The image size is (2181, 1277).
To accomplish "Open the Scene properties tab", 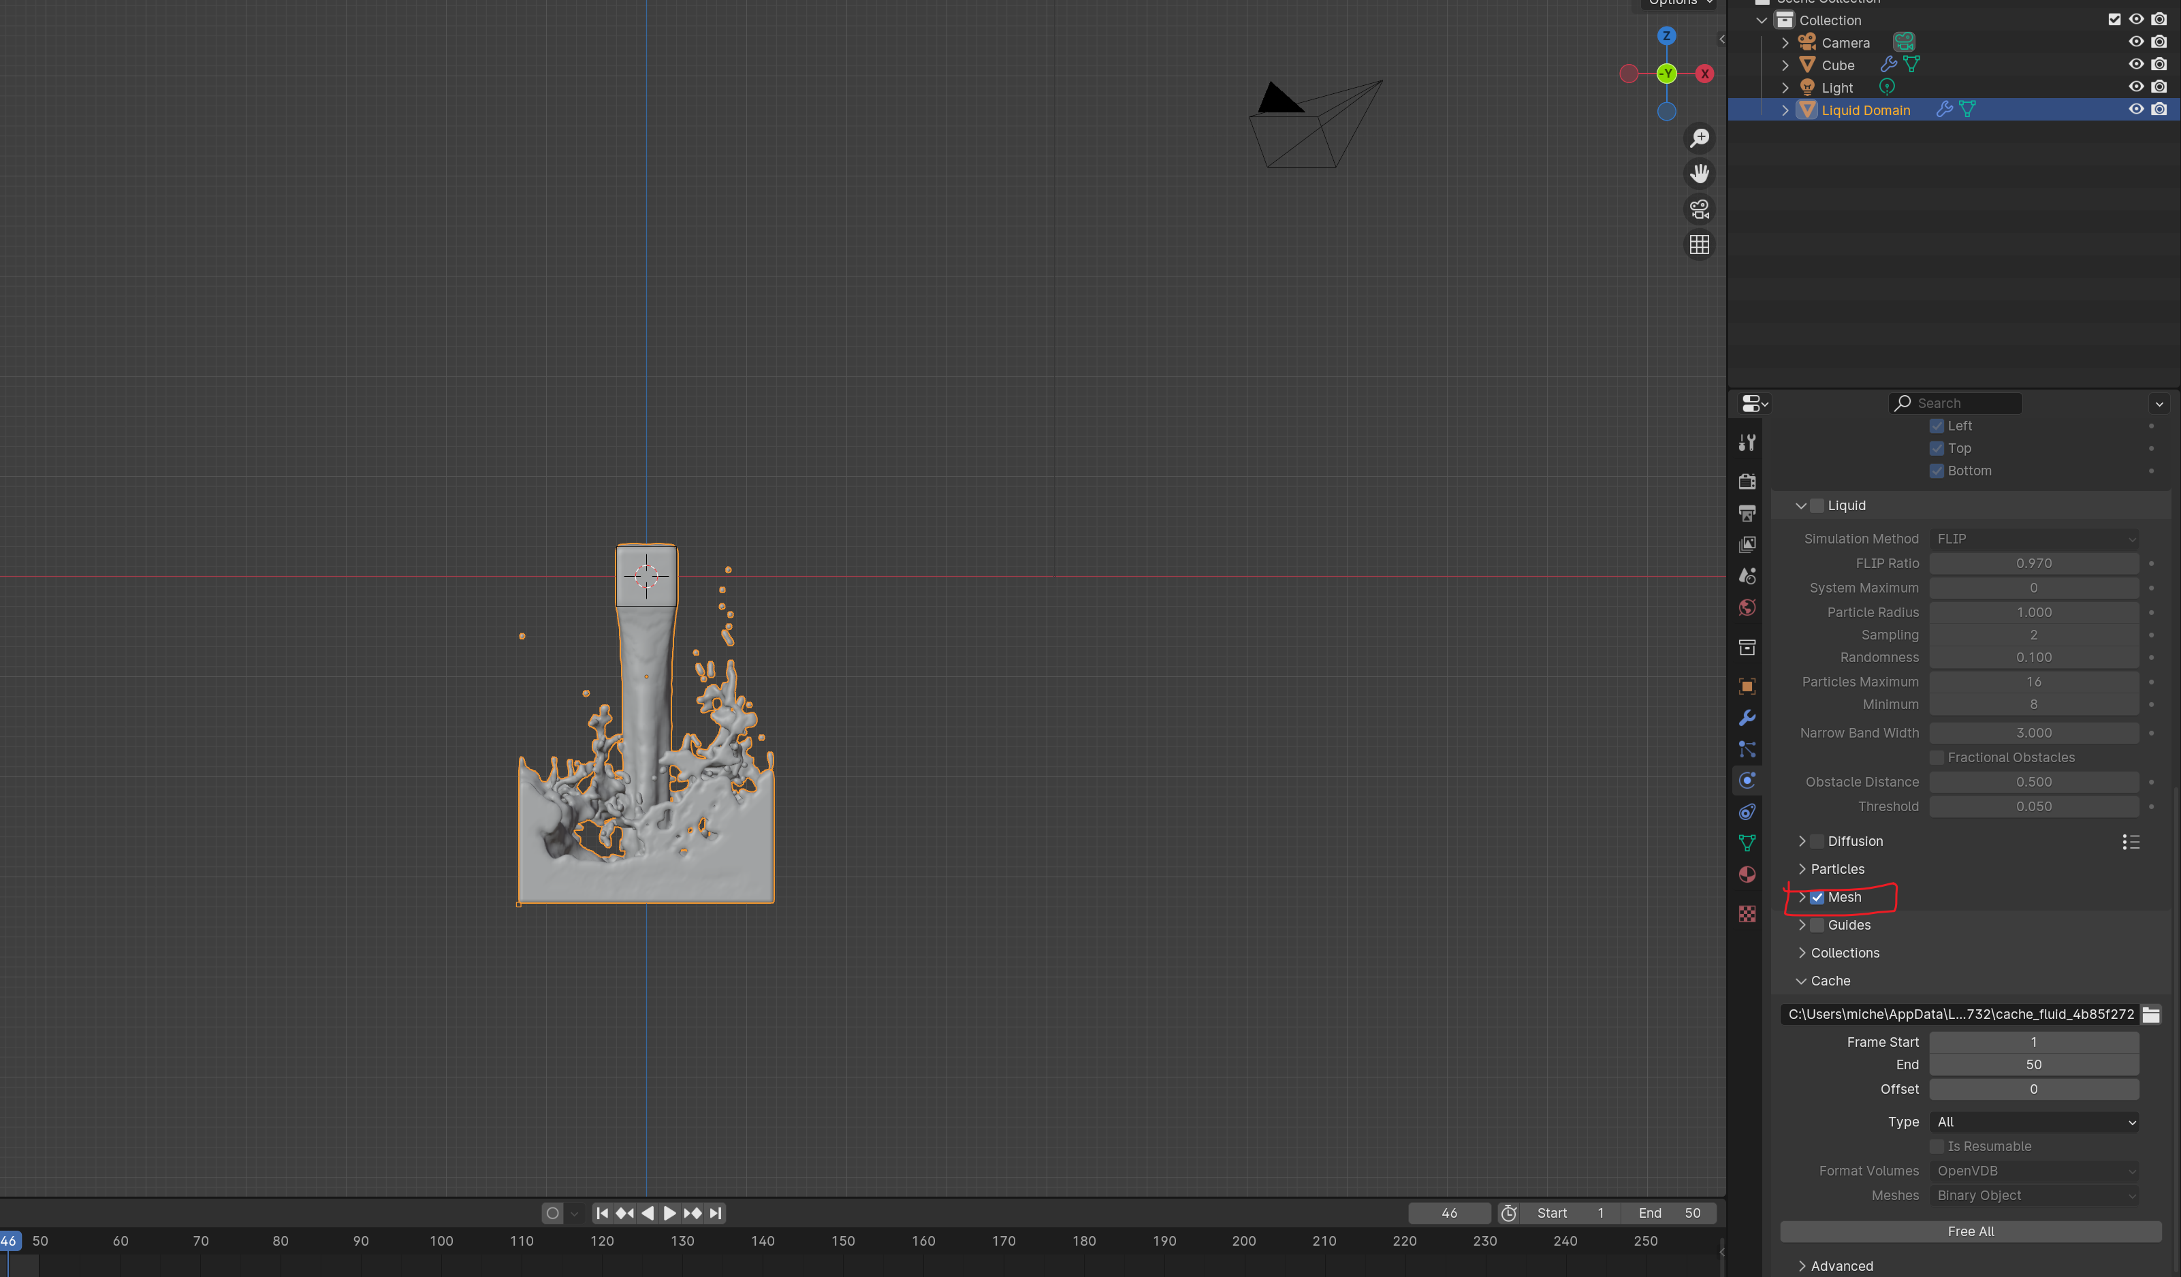I will [1747, 576].
